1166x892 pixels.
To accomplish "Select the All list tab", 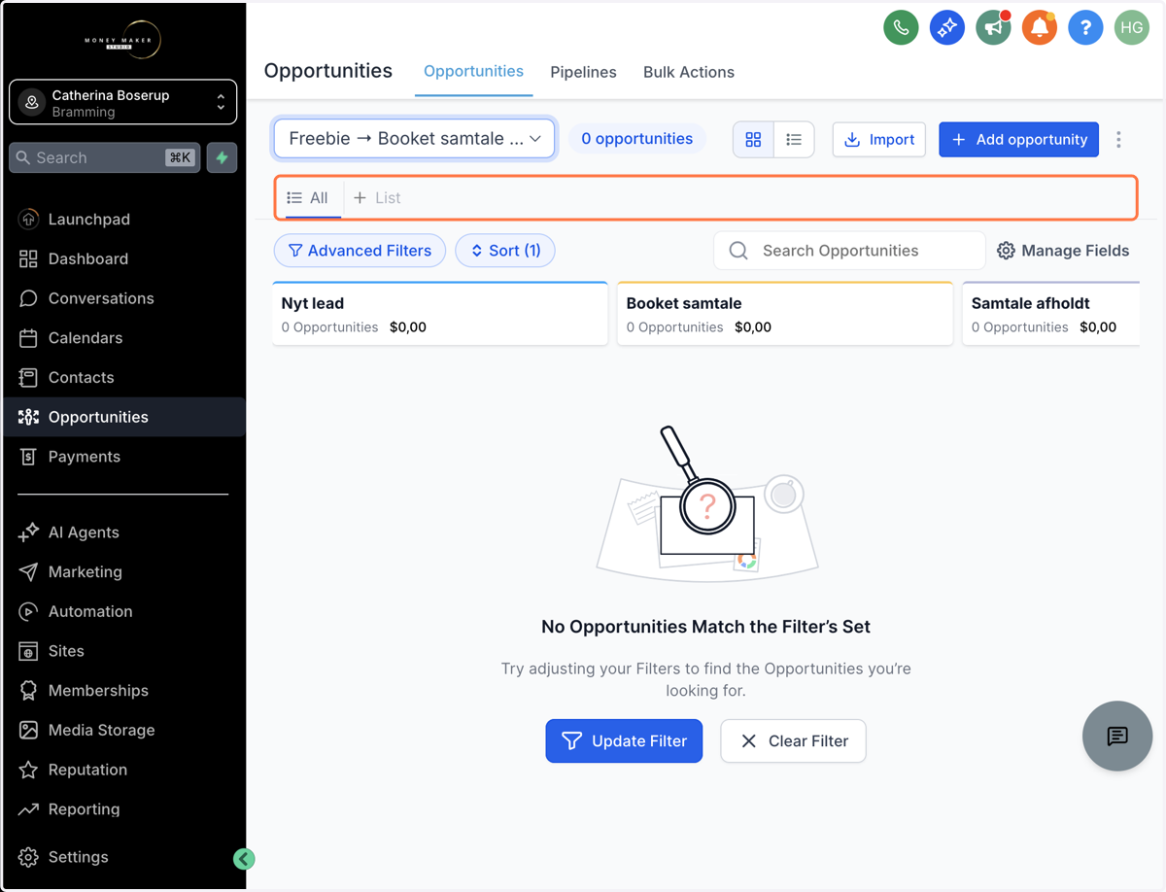I will 308,198.
